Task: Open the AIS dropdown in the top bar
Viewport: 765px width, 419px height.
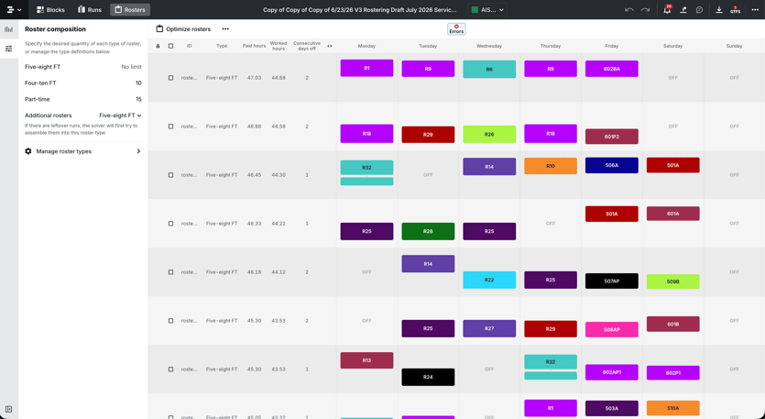Action: point(487,10)
